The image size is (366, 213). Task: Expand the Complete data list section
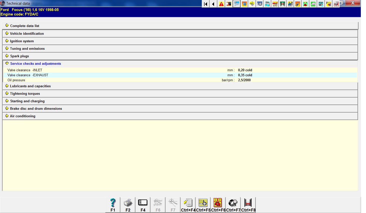pos(25,26)
